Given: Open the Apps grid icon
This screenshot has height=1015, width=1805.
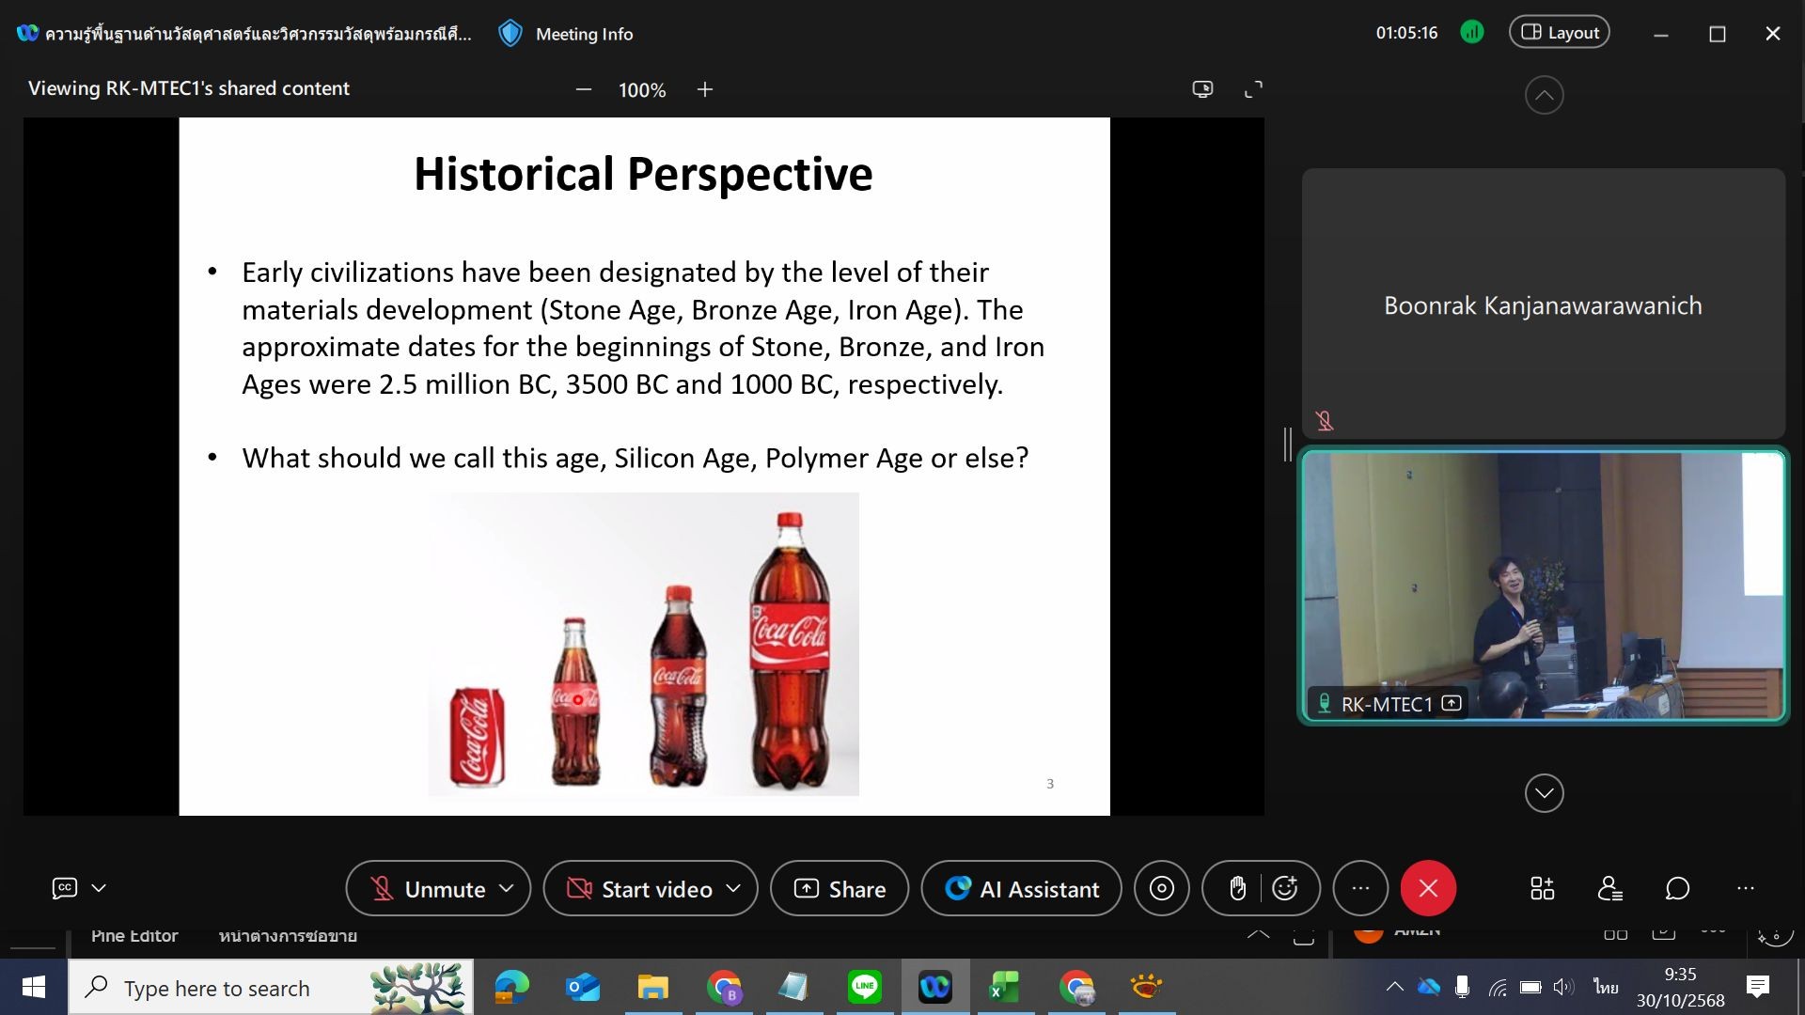Looking at the screenshot, I should point(1542,888).
